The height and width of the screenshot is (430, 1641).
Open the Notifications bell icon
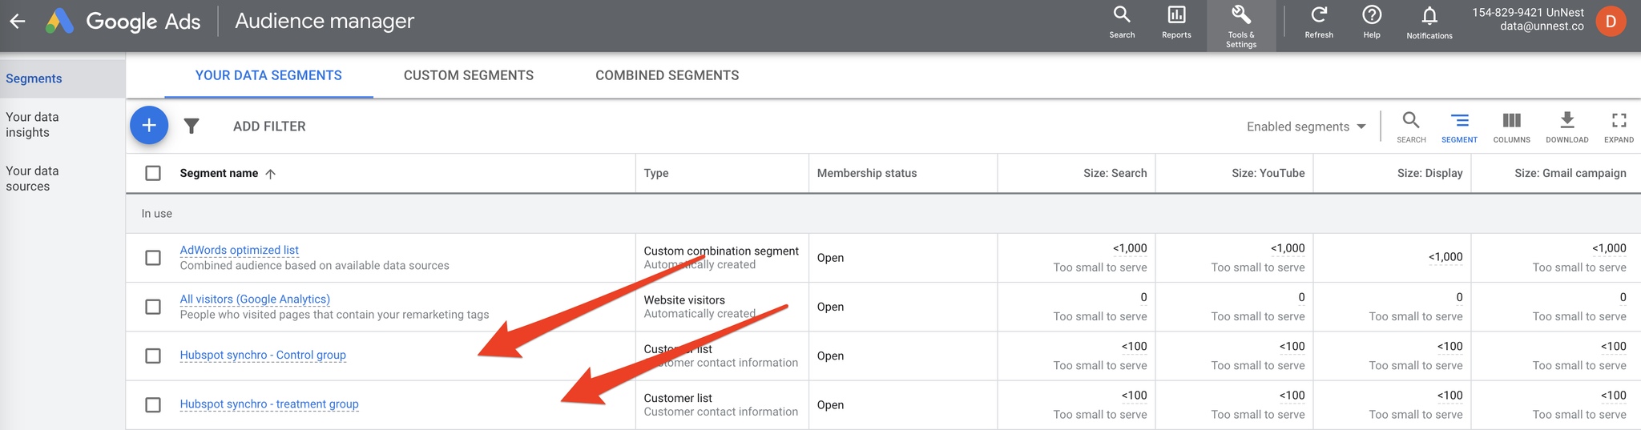[x=1429, y=22]
